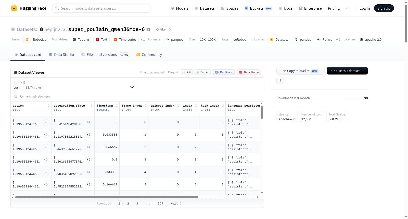Image resolution: width=408 pixels, height=219 pixels.
Task: Sort by the frame_index column
Action: click(x=146, y=106)
